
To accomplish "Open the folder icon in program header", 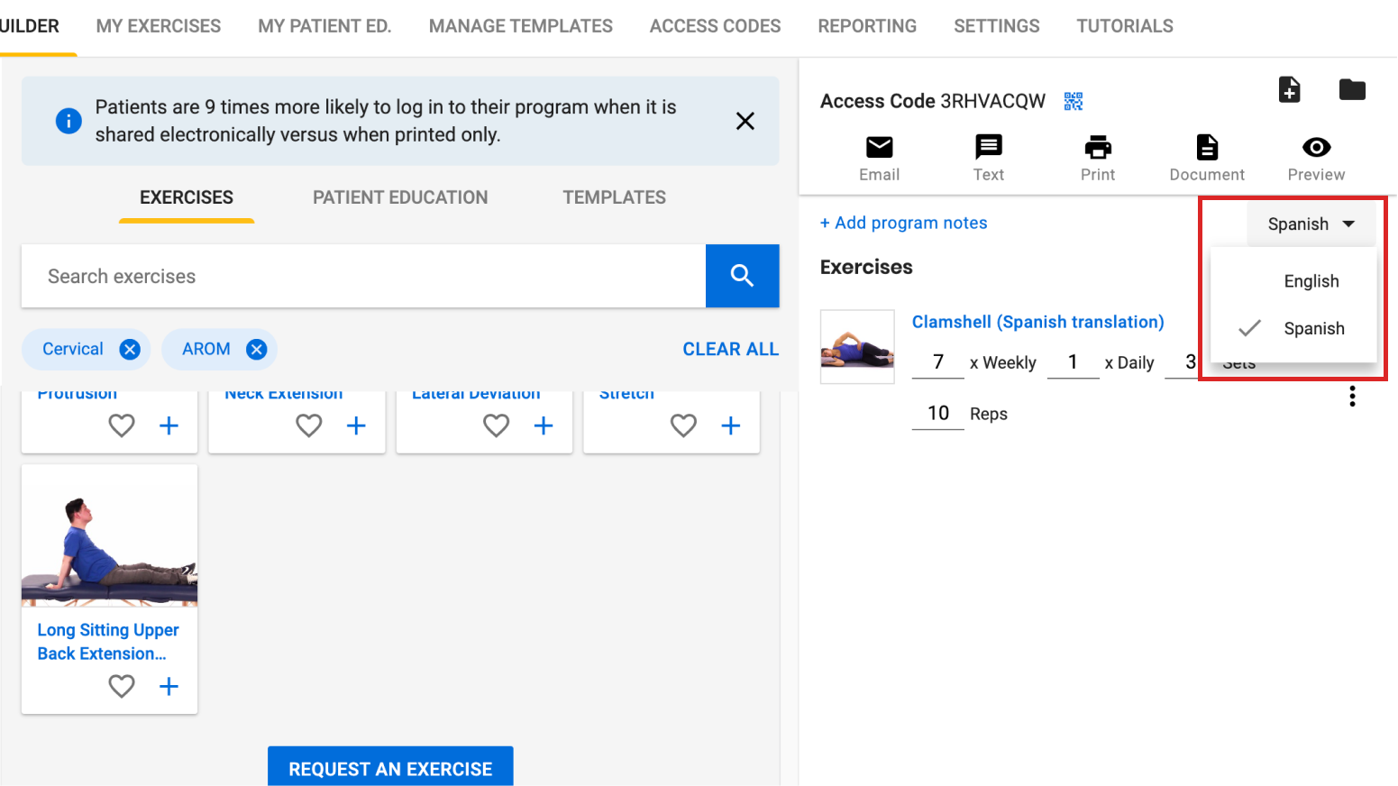I will [1351, 89].
